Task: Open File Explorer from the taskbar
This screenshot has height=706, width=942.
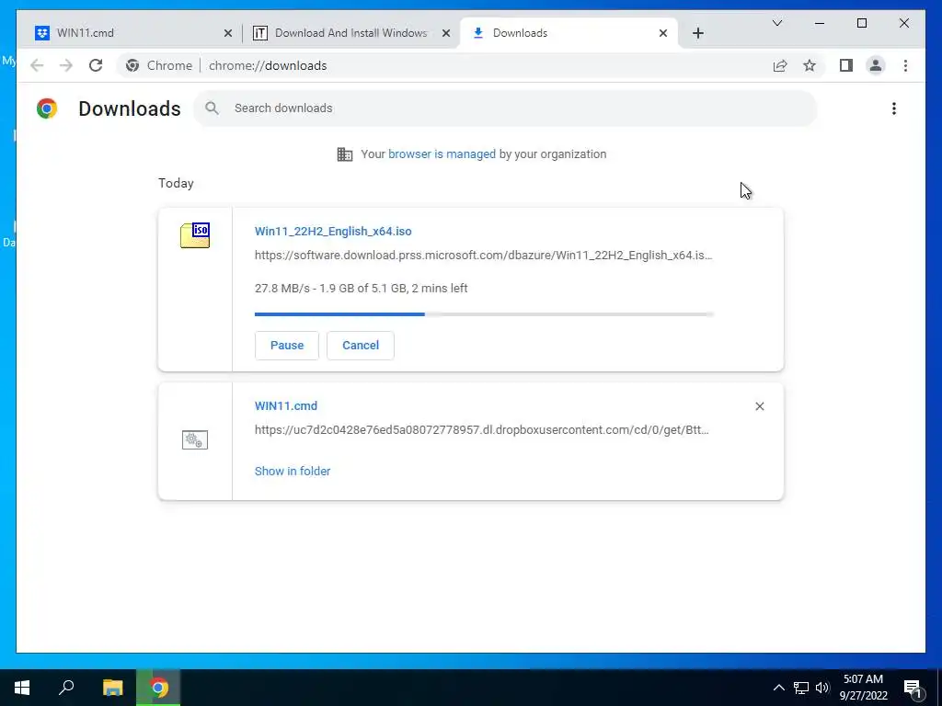Action: (112, 688)
